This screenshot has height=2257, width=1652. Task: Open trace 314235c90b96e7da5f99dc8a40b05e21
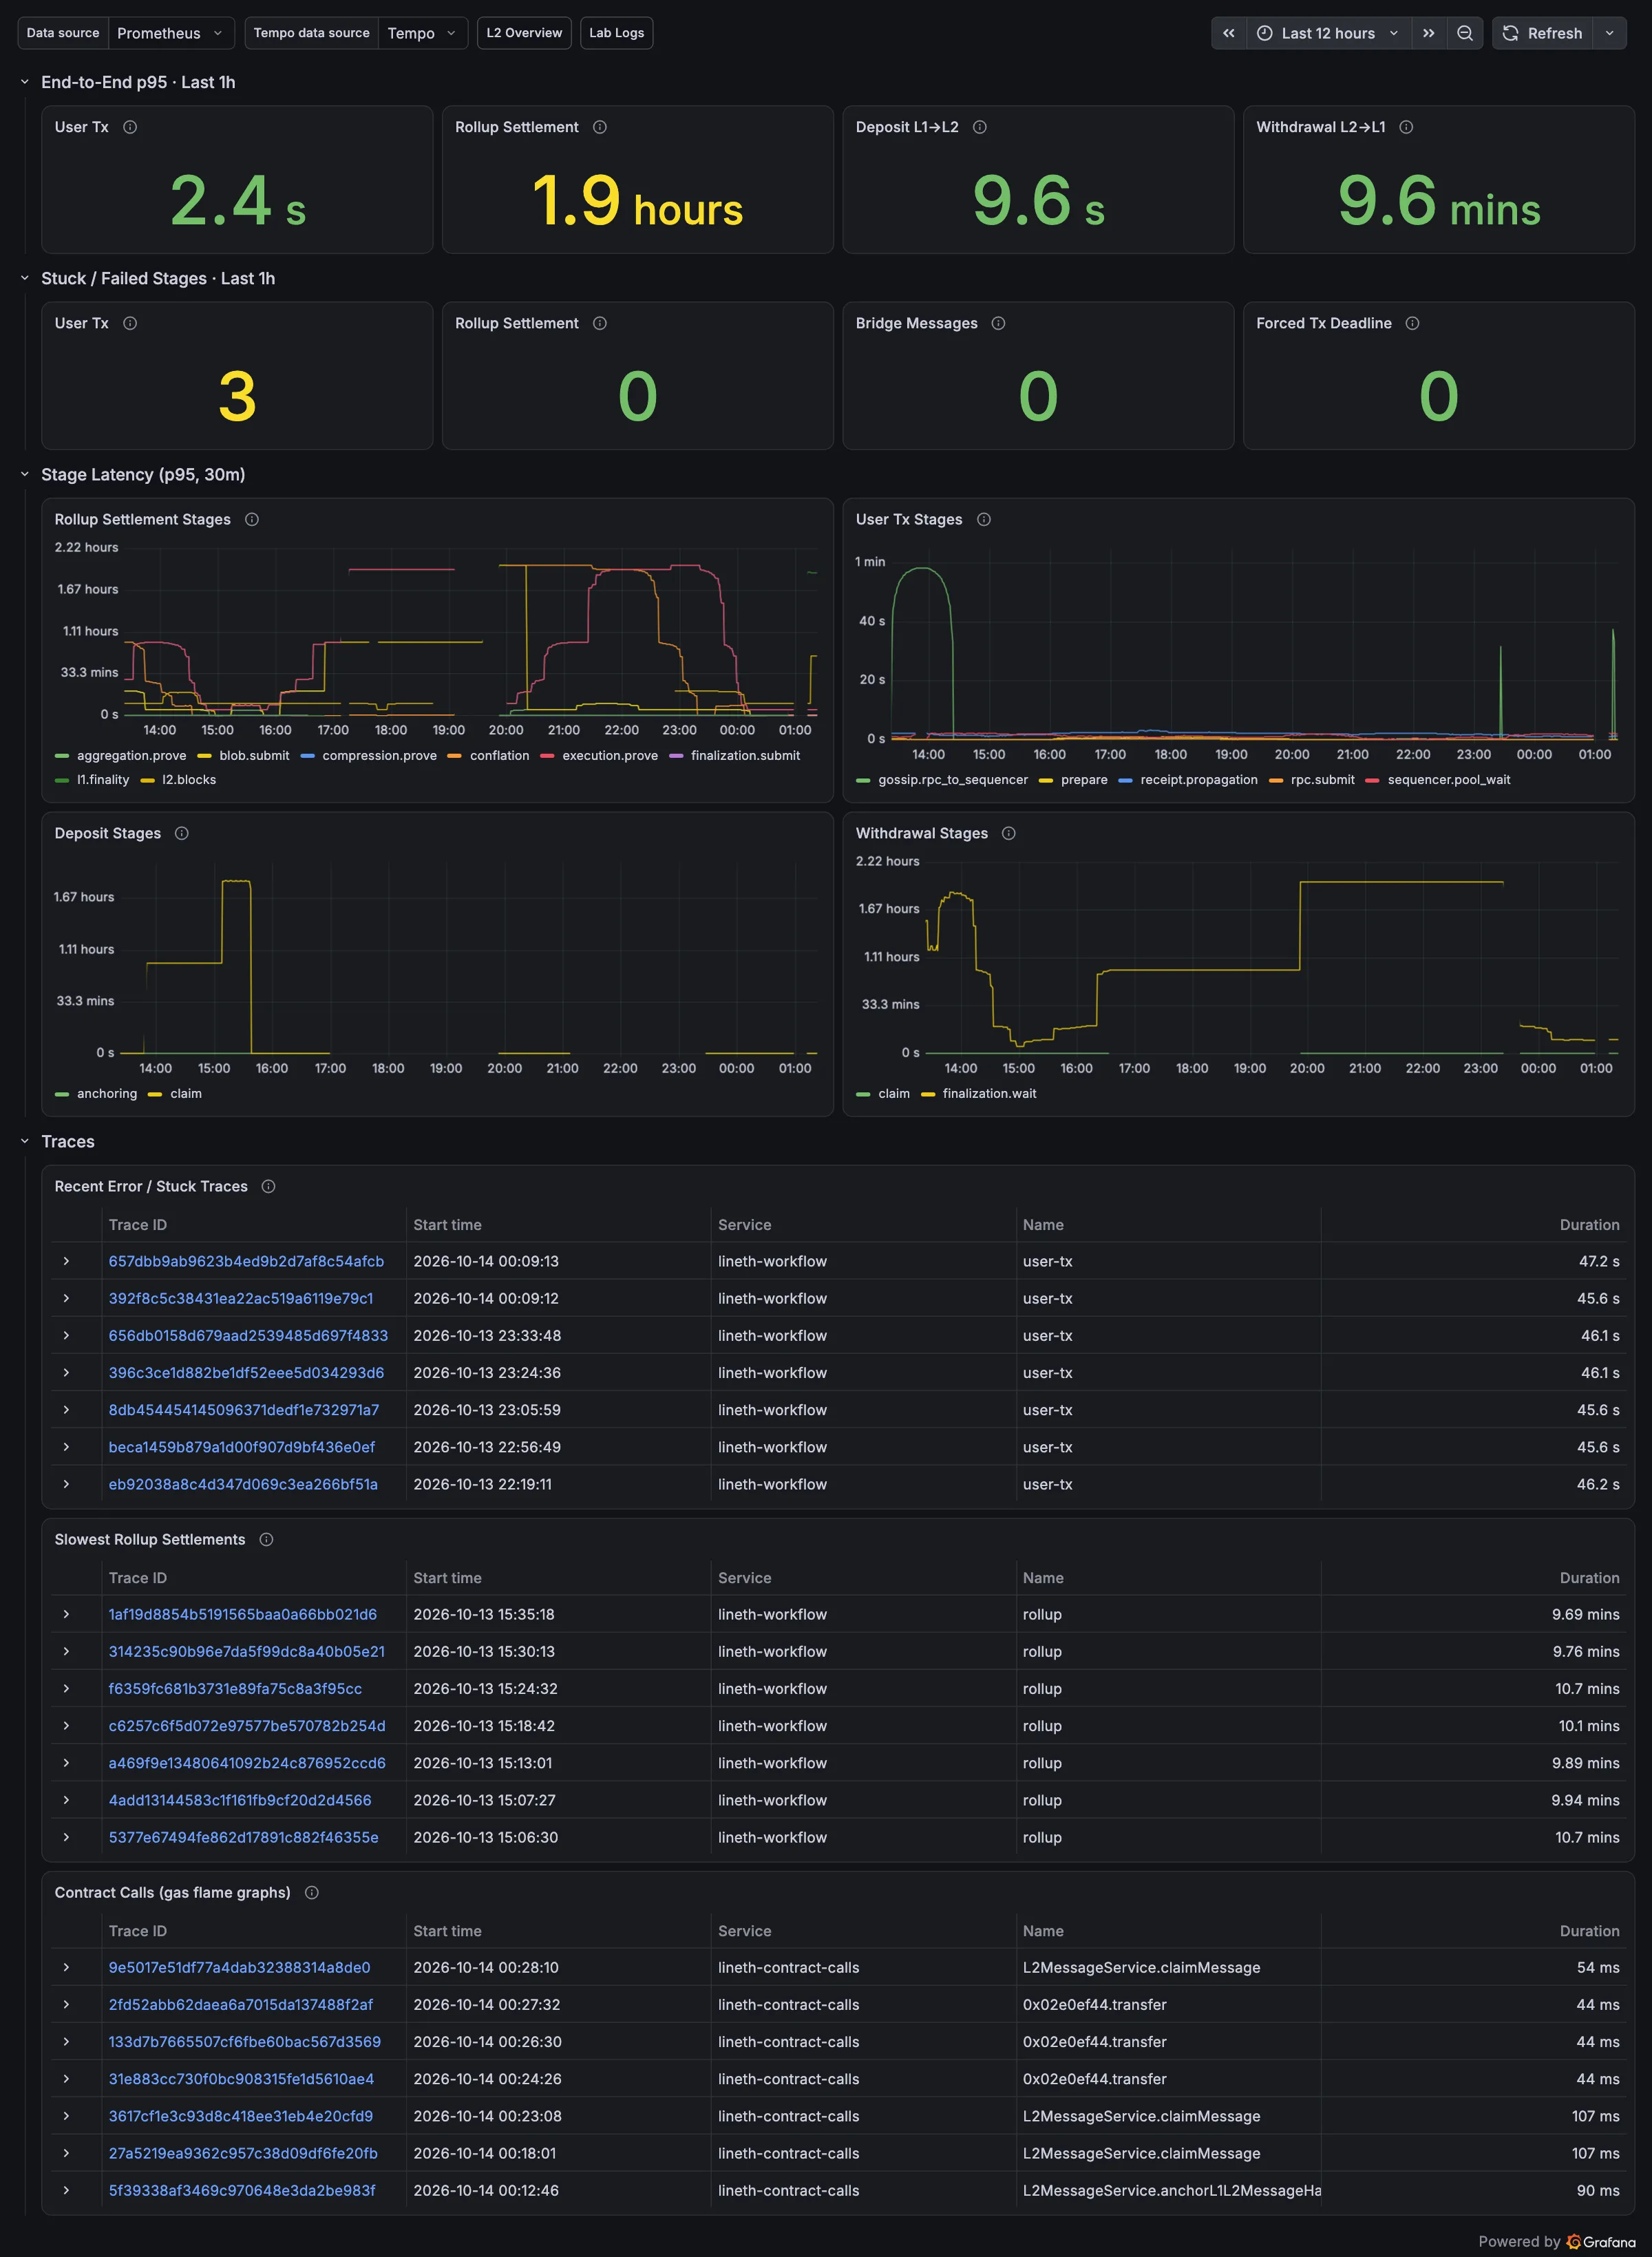point(246,1651)
